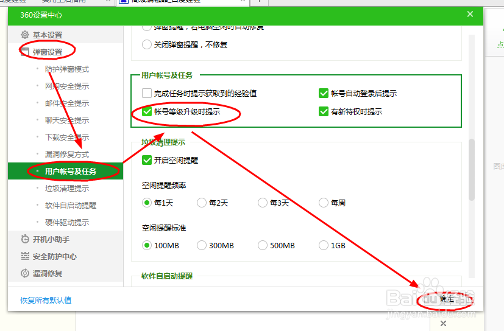Select 硬件驱动提示 in sidebar
Image resolution: width=504 pixels, height=331 pixels.
pos(67,222)
